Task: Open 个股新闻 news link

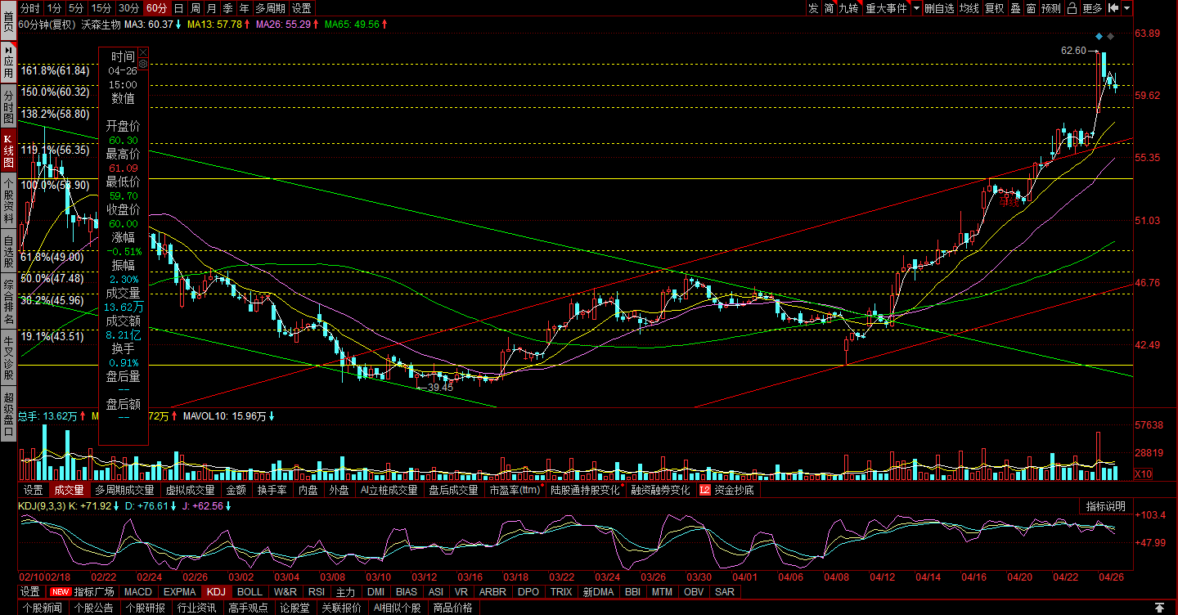Action: pyautogui.click(x=42, y=608)
